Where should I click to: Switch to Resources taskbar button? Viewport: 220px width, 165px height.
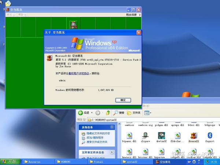38,162
